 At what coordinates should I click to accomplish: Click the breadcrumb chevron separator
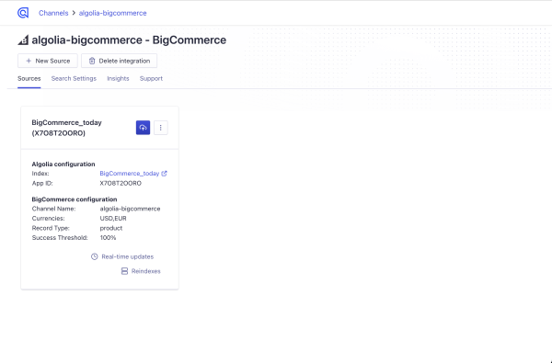tap(74, 13)
